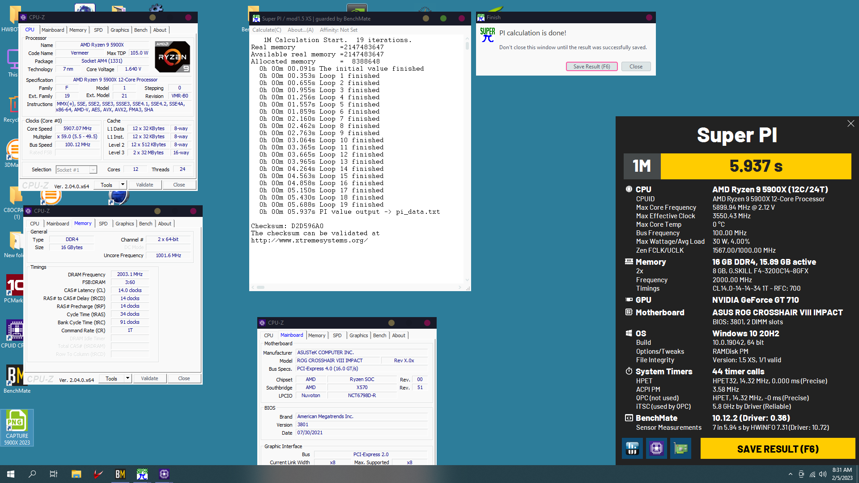Click Affinity: Not Set menu in Super PI

point(339,30)
